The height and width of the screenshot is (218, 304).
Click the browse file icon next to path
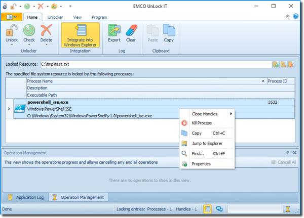(276, 64)
